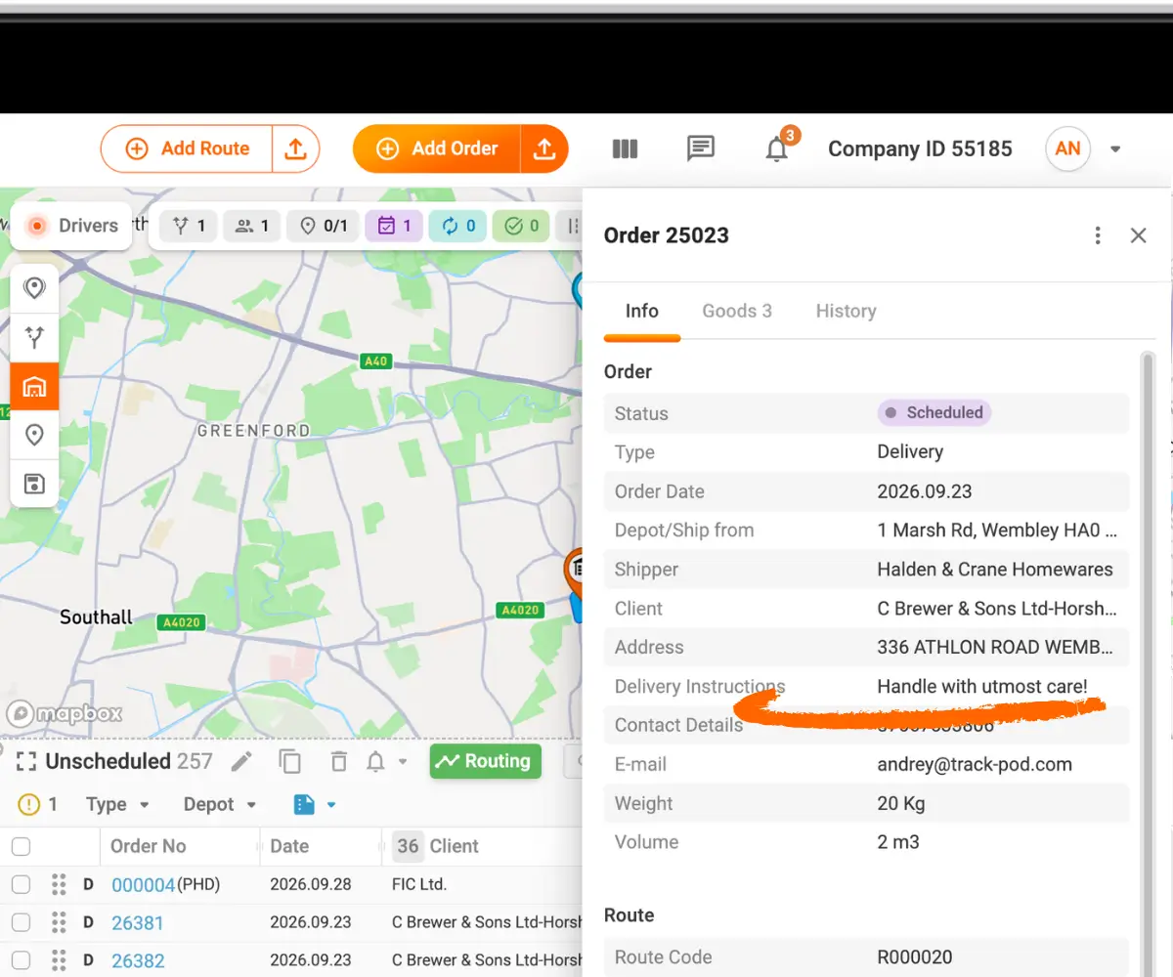This screenshot has height=977, width=1173.
Task: Open the History tab
Action: tap(846, 311)
